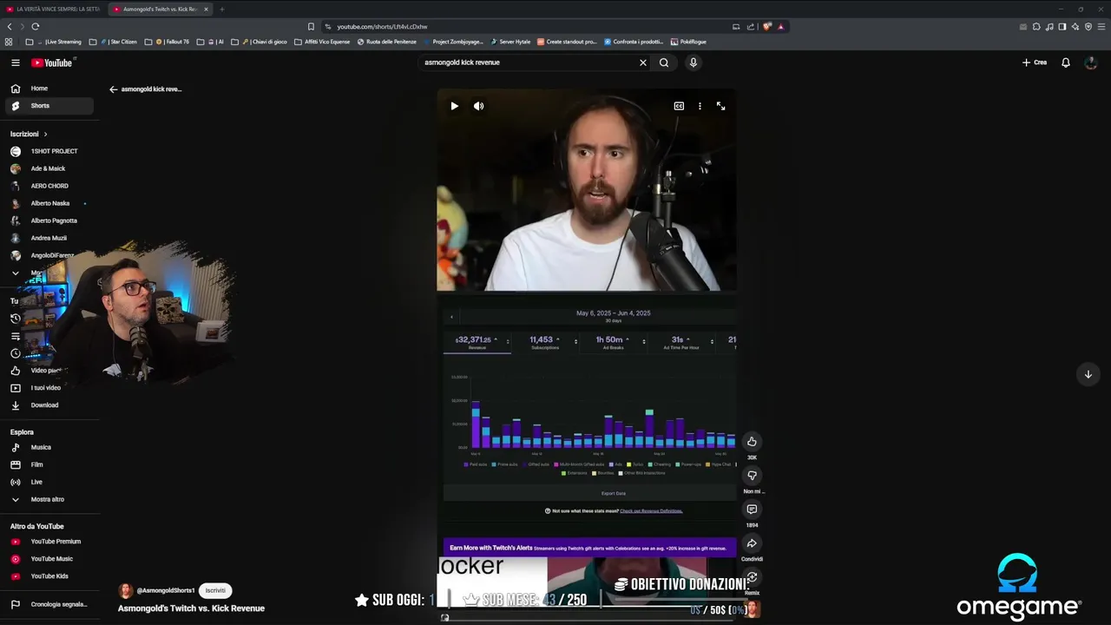The width and height of the screenshot is (1111, 625).
Task: Open the Crea create menu
Action: click(1035, 62)
